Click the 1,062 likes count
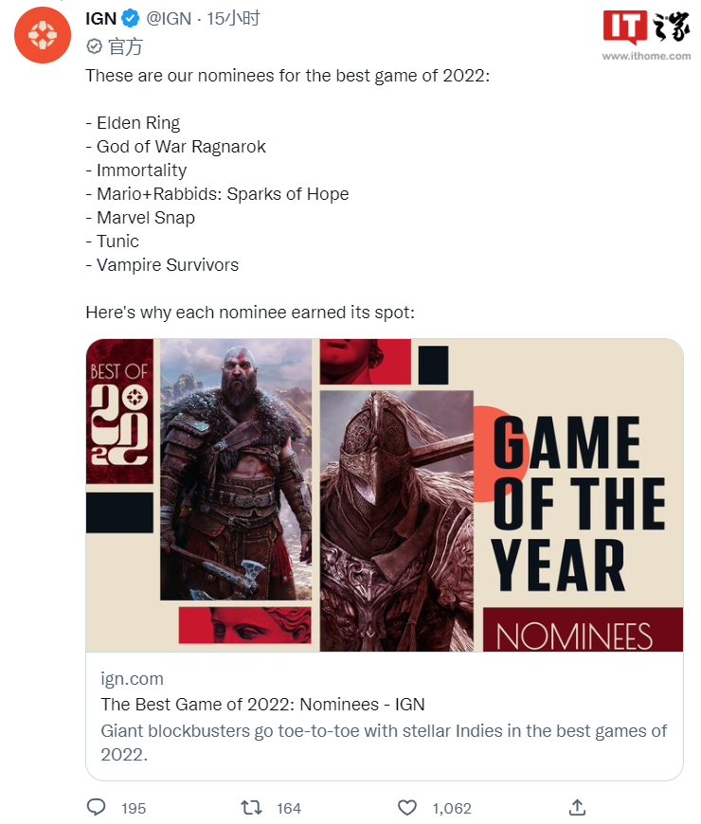 tap(452, 808)
